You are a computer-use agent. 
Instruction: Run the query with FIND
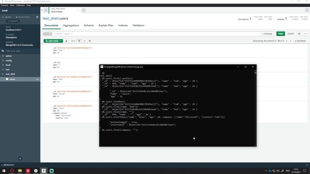(280, 34)
